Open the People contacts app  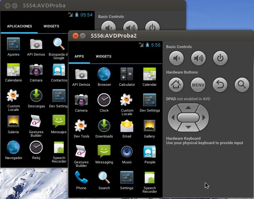(150, 155)
